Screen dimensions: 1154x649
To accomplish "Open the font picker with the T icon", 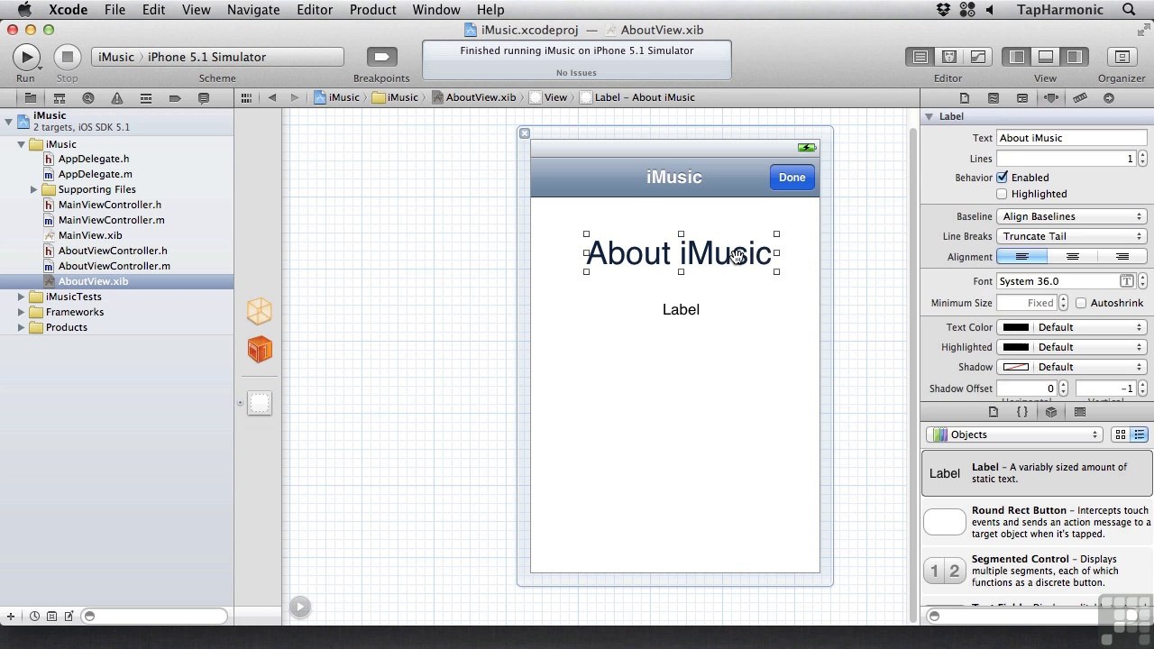I will coord(1127,281).
